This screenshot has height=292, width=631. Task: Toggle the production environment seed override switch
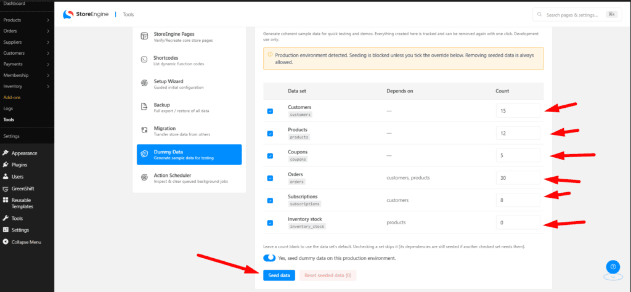[269, 258]
